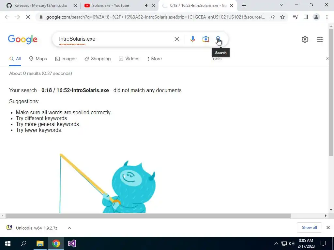Click inside the Google search field

pyautogui.click(x=115, y=39)
